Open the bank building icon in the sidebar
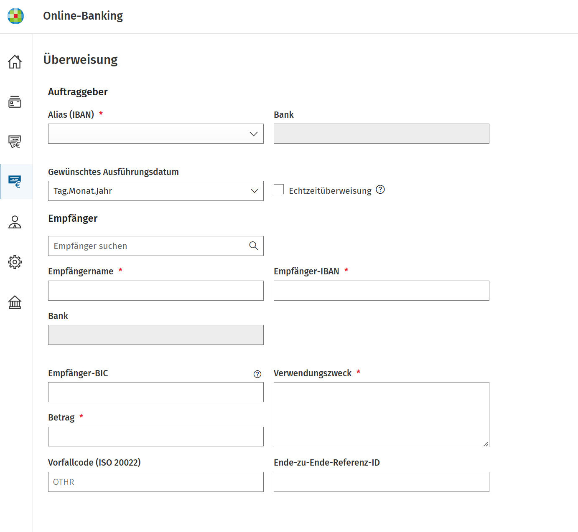 (15, 302)
